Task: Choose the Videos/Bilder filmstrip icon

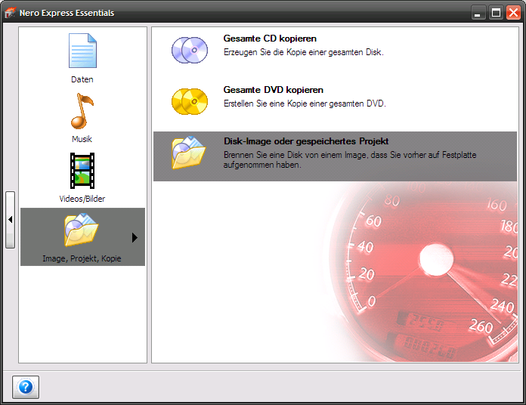Action: [82, 171]
